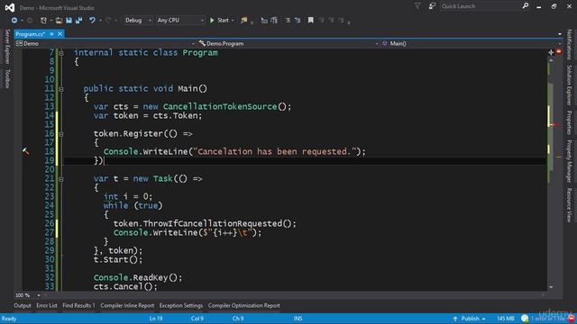The image size is (577, 324).
Task: Undo the last edit with the Undo icon
Action: click(92, 20)
